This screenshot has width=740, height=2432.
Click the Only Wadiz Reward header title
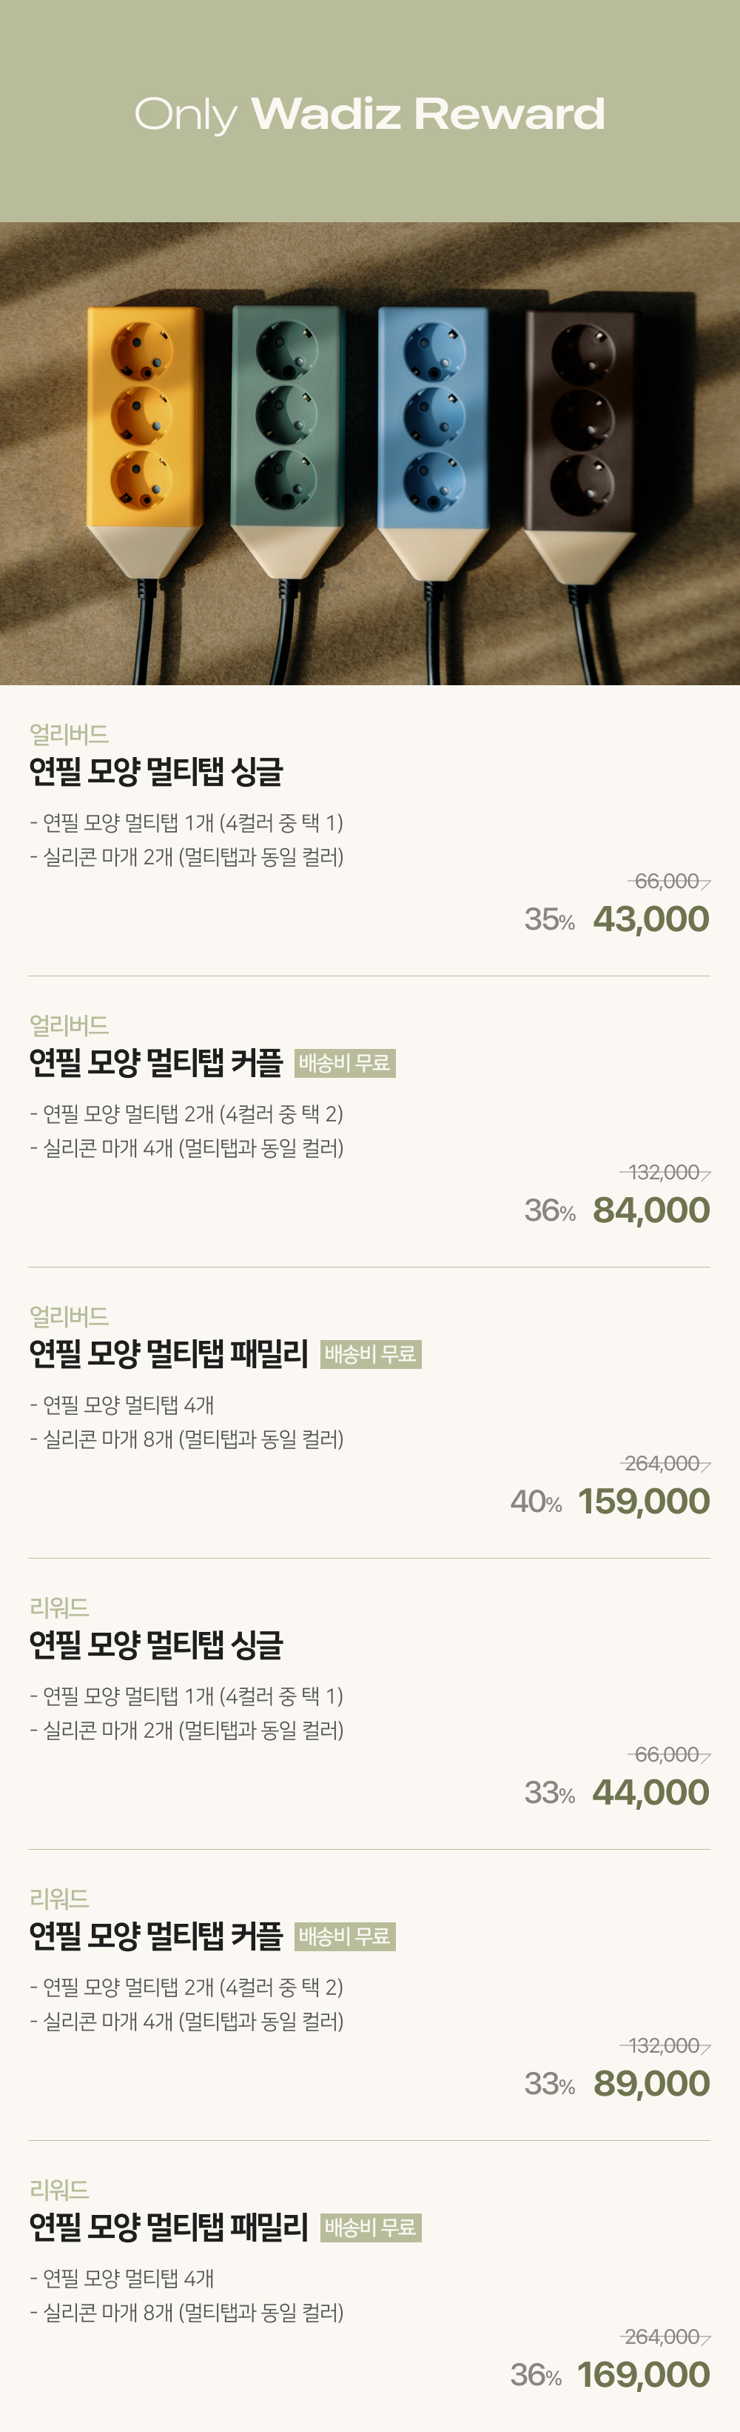369,114
